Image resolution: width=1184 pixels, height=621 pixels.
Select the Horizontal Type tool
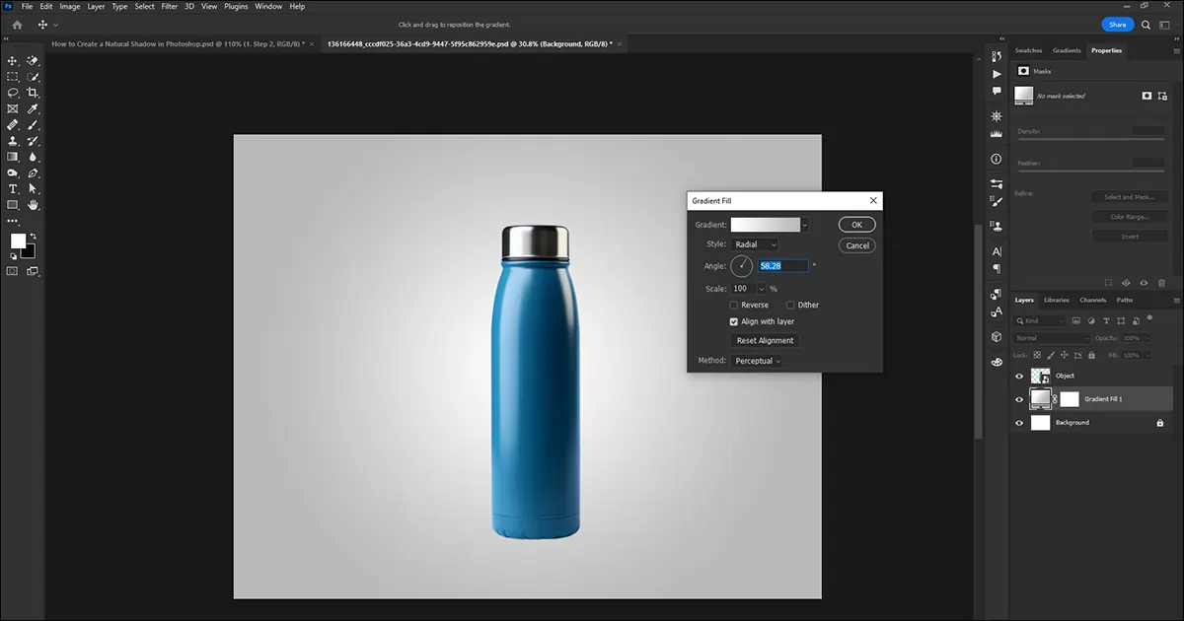[x=13, y=188]
